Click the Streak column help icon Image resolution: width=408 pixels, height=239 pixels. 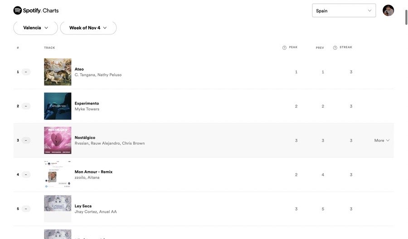click(x=335, y=48)
